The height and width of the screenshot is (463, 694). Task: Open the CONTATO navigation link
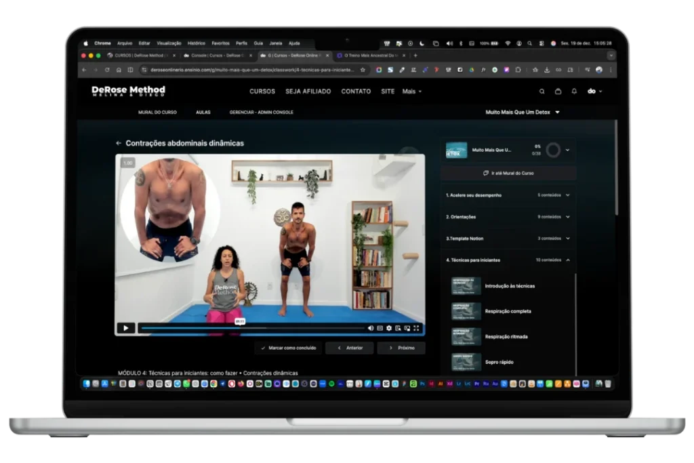point(356,92)
